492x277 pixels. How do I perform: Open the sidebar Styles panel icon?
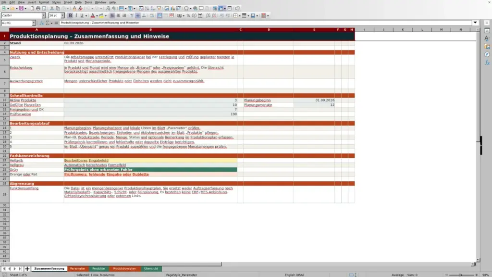click(x=487, y=38)
